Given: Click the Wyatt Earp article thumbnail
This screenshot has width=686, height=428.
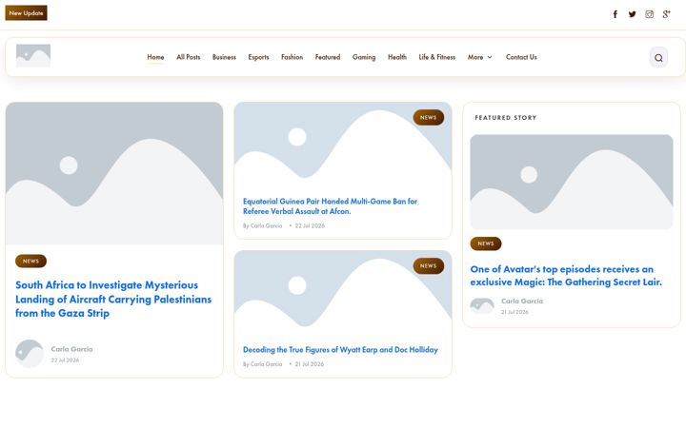Looking at the screenshot, I should [x=343, y=295].
